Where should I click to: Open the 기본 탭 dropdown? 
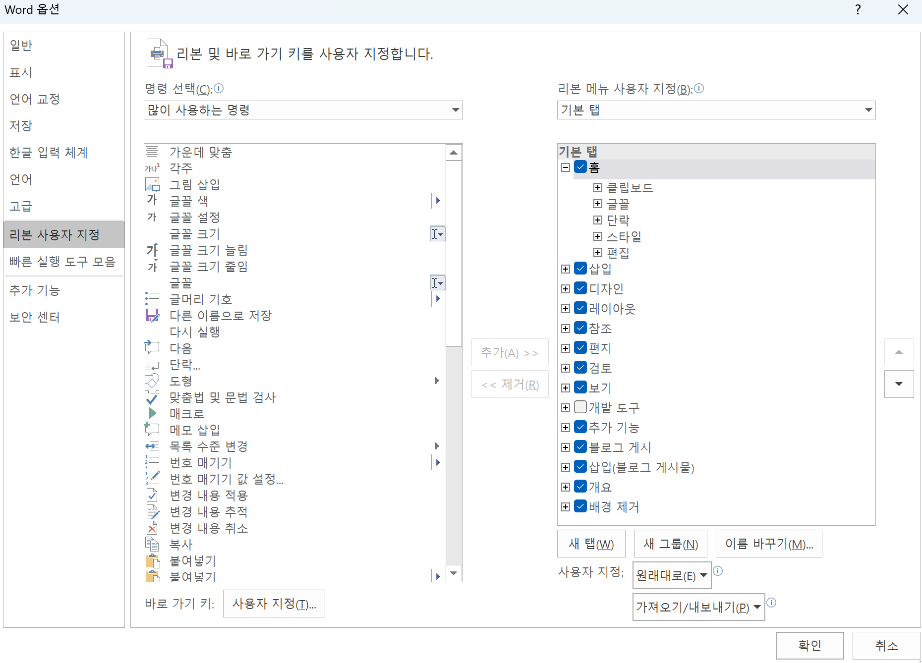pyautogui.click(x=716, y=110)
